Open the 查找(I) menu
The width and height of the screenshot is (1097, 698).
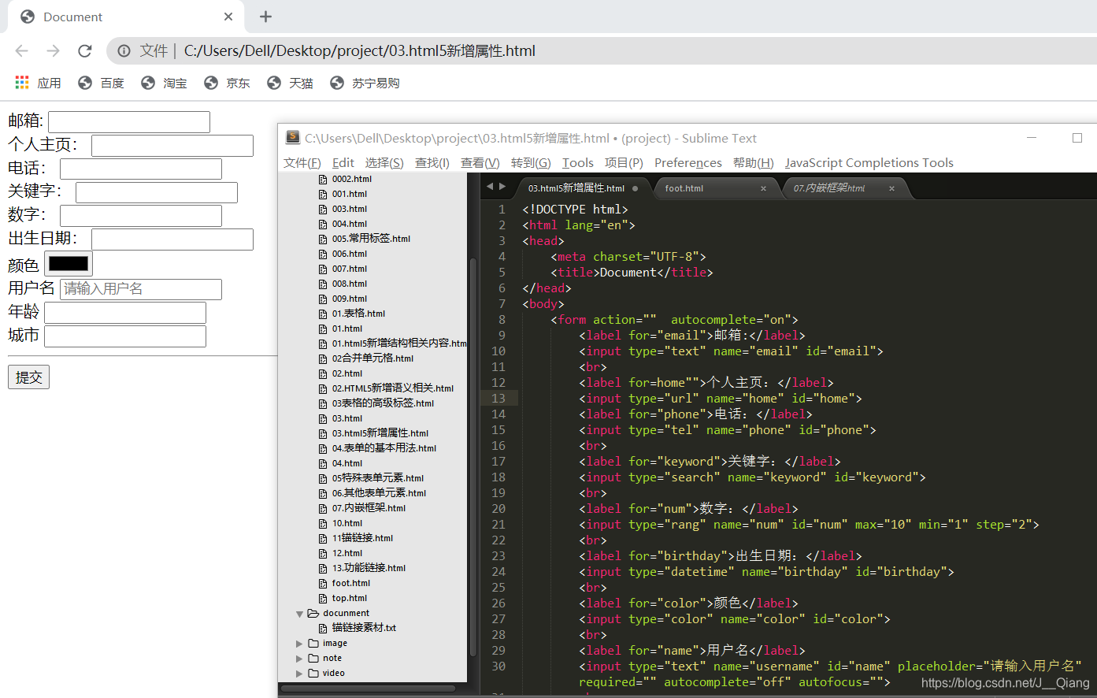(x=432, y=163)
